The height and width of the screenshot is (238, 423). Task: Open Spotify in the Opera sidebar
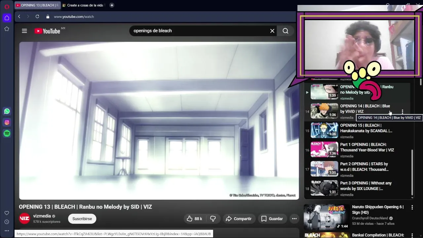tap(7, 134)
